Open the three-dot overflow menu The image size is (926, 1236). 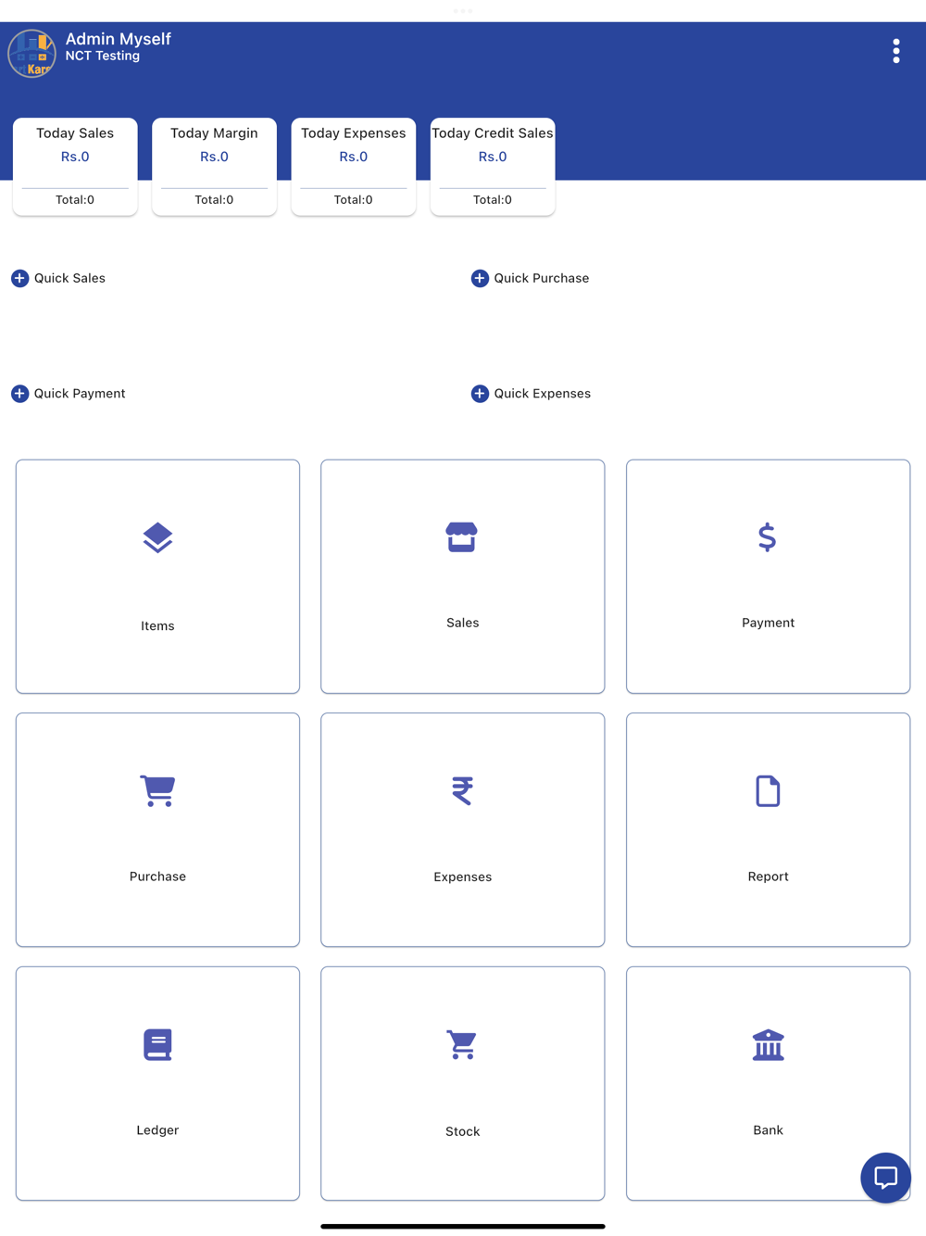click(x=895, y=51)
